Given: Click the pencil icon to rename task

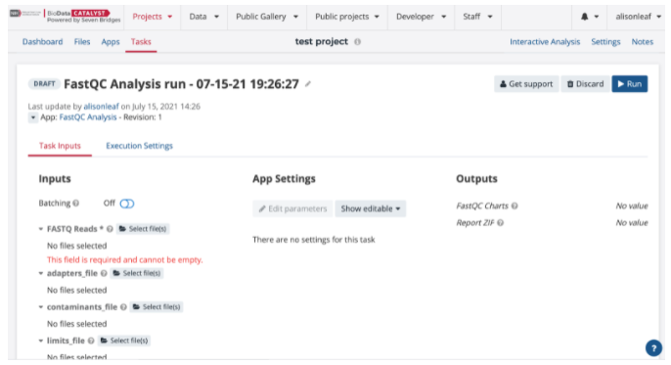Looking at the screenshot, I should 308,84.
